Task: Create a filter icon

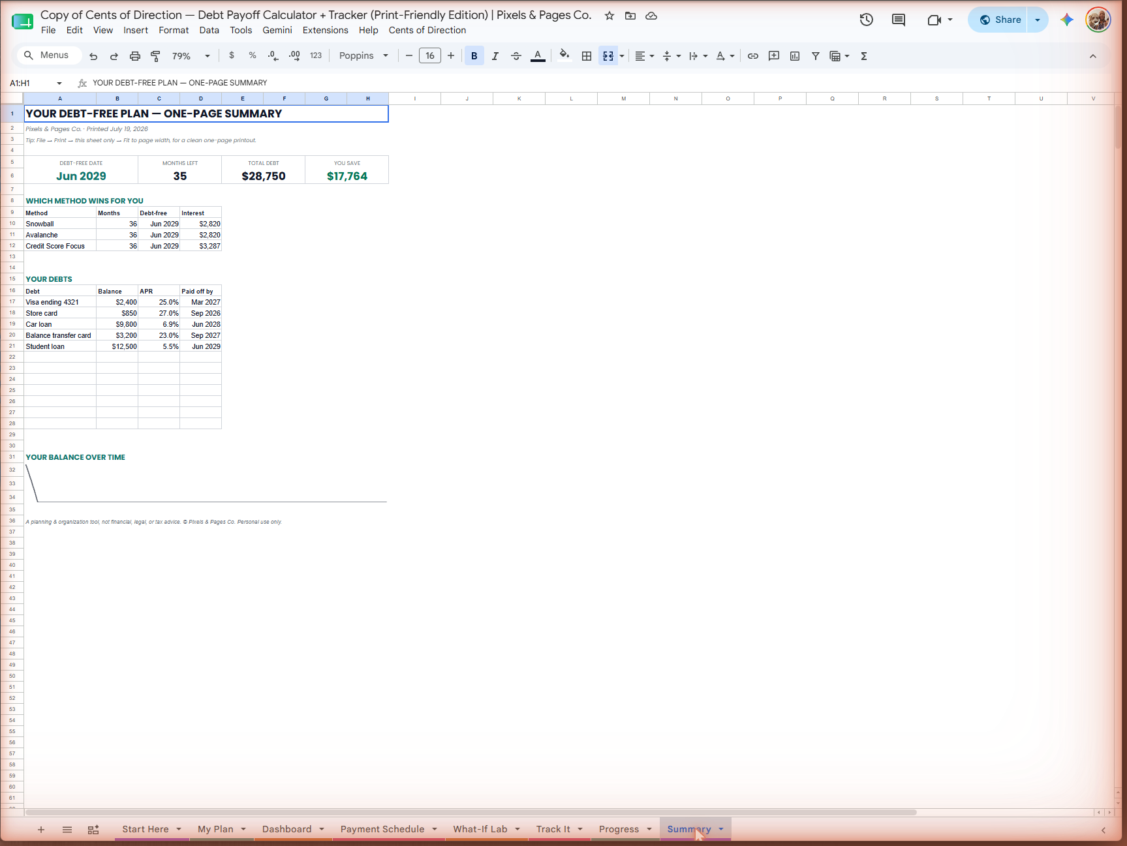Action: pyautogui.click(x=816, y=56)
